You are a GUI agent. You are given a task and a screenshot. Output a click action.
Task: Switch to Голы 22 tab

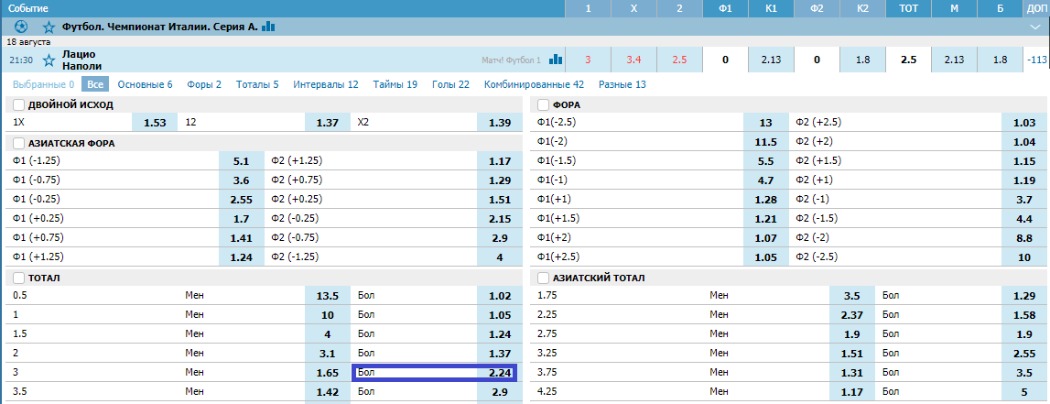450,84
